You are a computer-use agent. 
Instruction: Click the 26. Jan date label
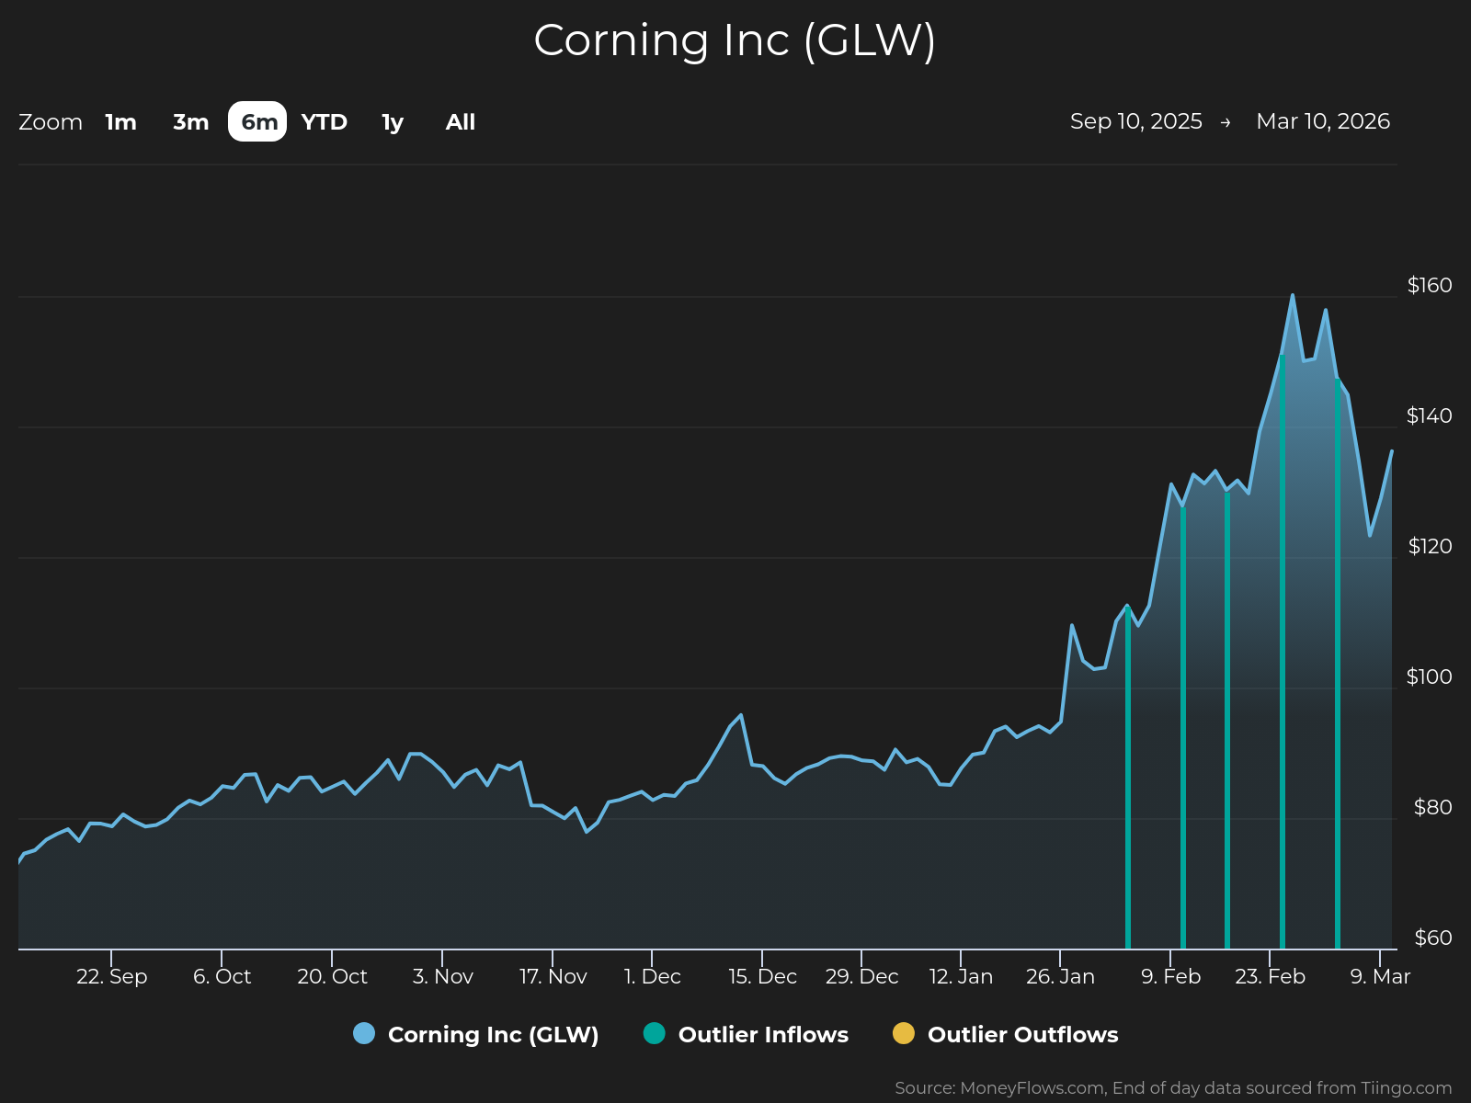1060,976
